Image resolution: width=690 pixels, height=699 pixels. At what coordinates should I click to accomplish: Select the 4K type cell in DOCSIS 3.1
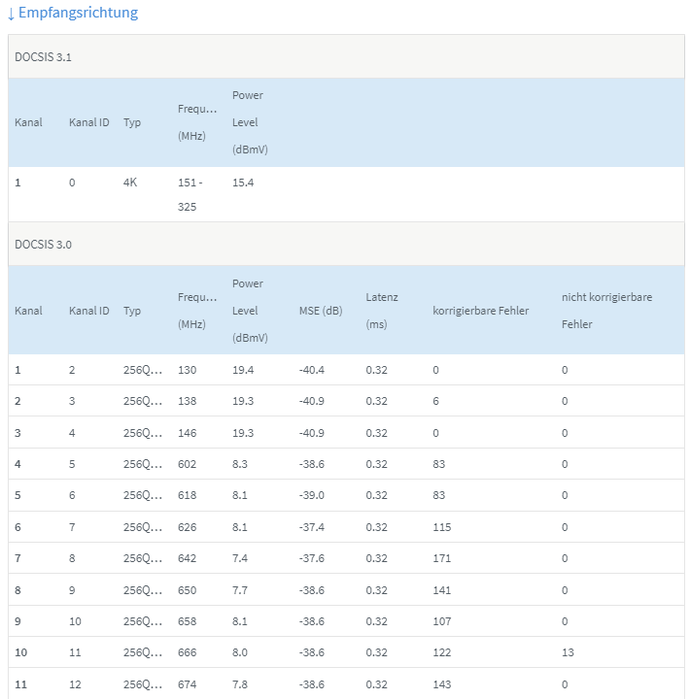click(x=130, y=183)
